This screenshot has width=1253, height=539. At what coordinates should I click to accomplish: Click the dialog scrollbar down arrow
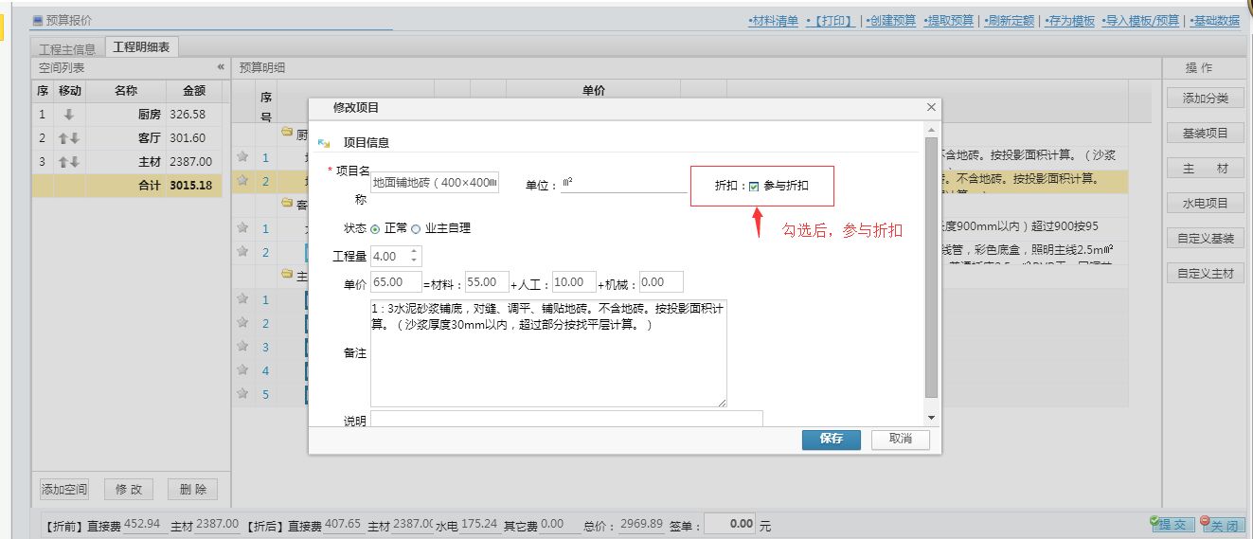930,418
